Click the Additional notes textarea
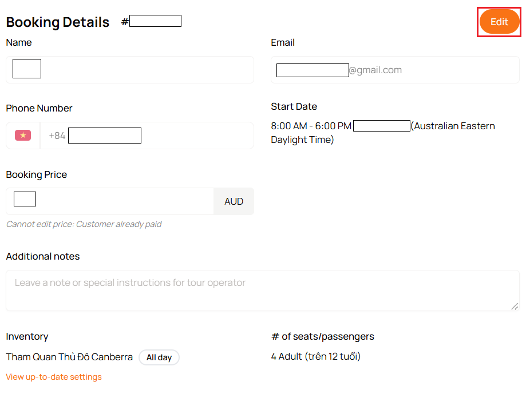 click(x=262, y=290)
